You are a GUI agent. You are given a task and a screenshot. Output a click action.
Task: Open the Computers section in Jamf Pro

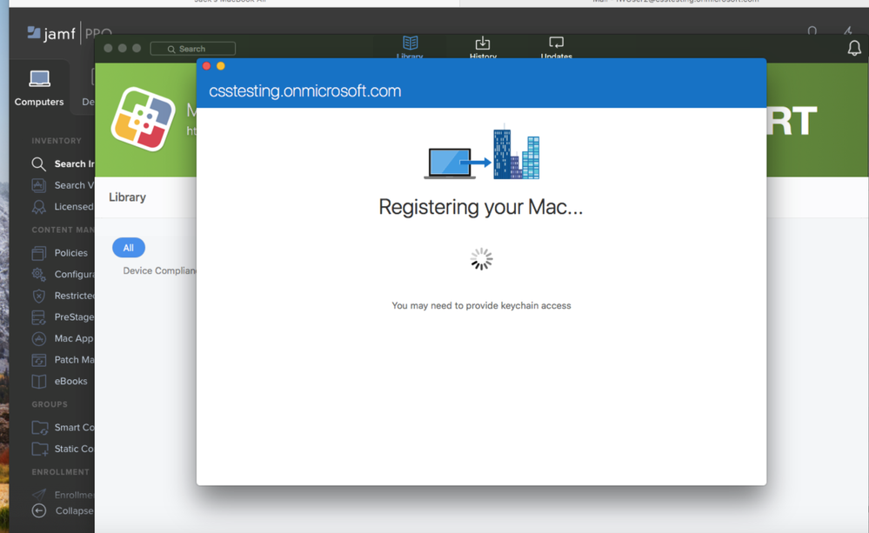pyautogui.click(x=39, y=88)
